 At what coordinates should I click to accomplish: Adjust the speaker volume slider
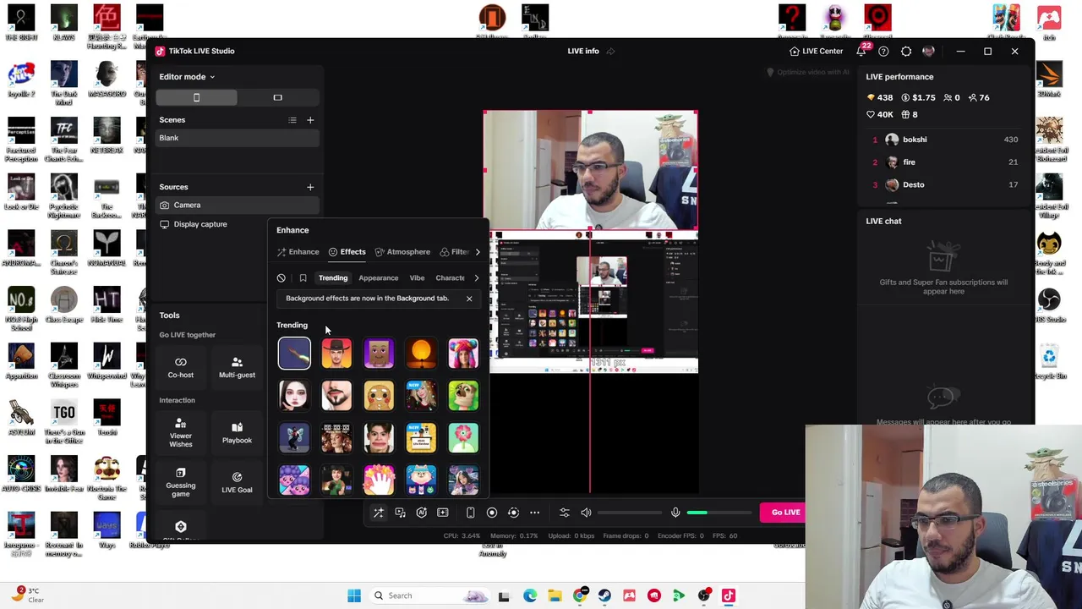click(x=629, y=513)
